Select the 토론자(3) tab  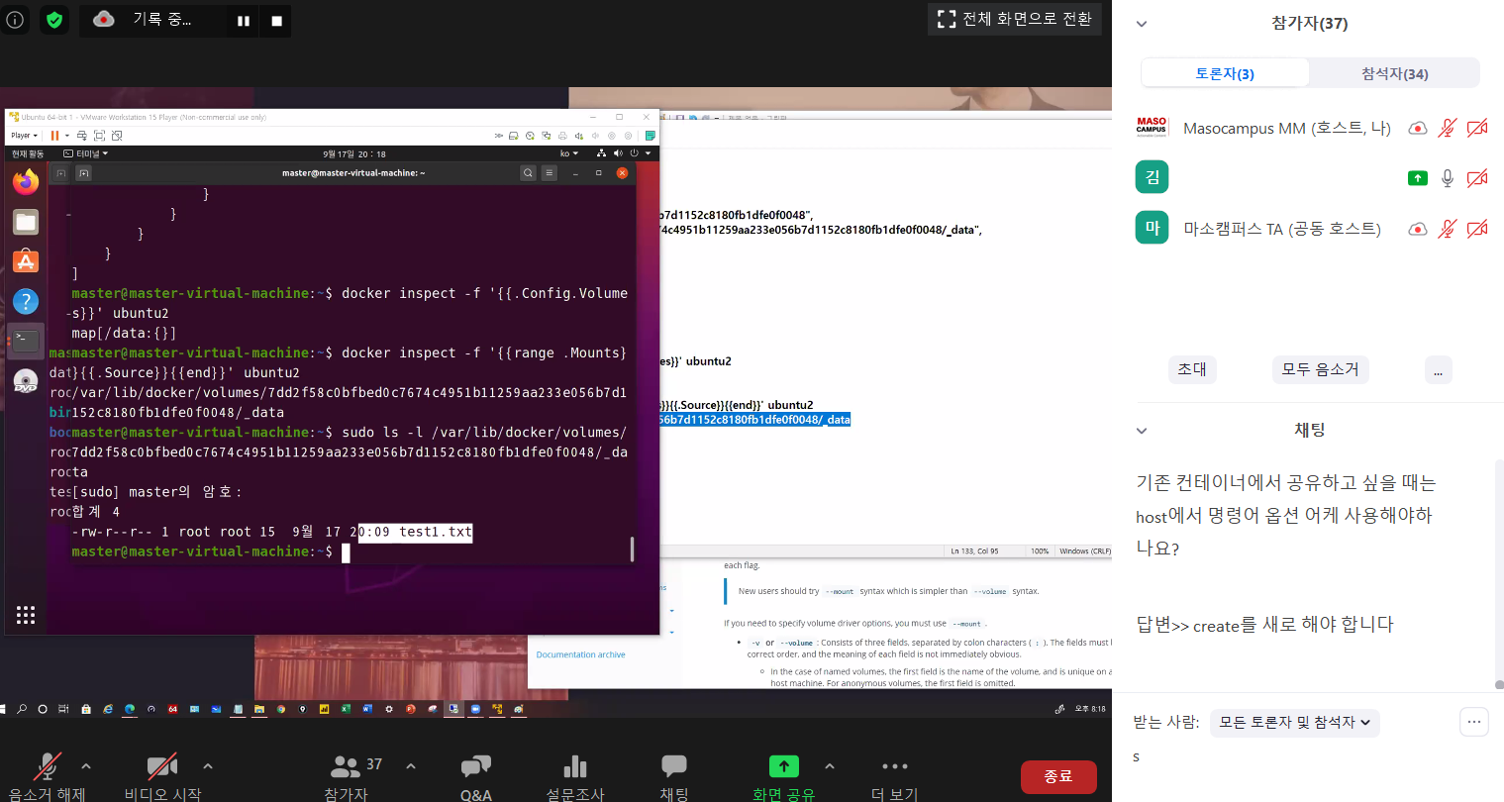(x=1225, y=73)
